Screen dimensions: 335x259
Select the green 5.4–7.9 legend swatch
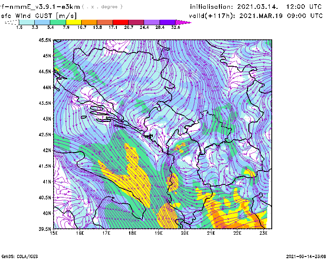pos(58,22)
